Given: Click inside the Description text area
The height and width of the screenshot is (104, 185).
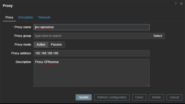Looking at the screenshot, I should (x=91, y=73).
